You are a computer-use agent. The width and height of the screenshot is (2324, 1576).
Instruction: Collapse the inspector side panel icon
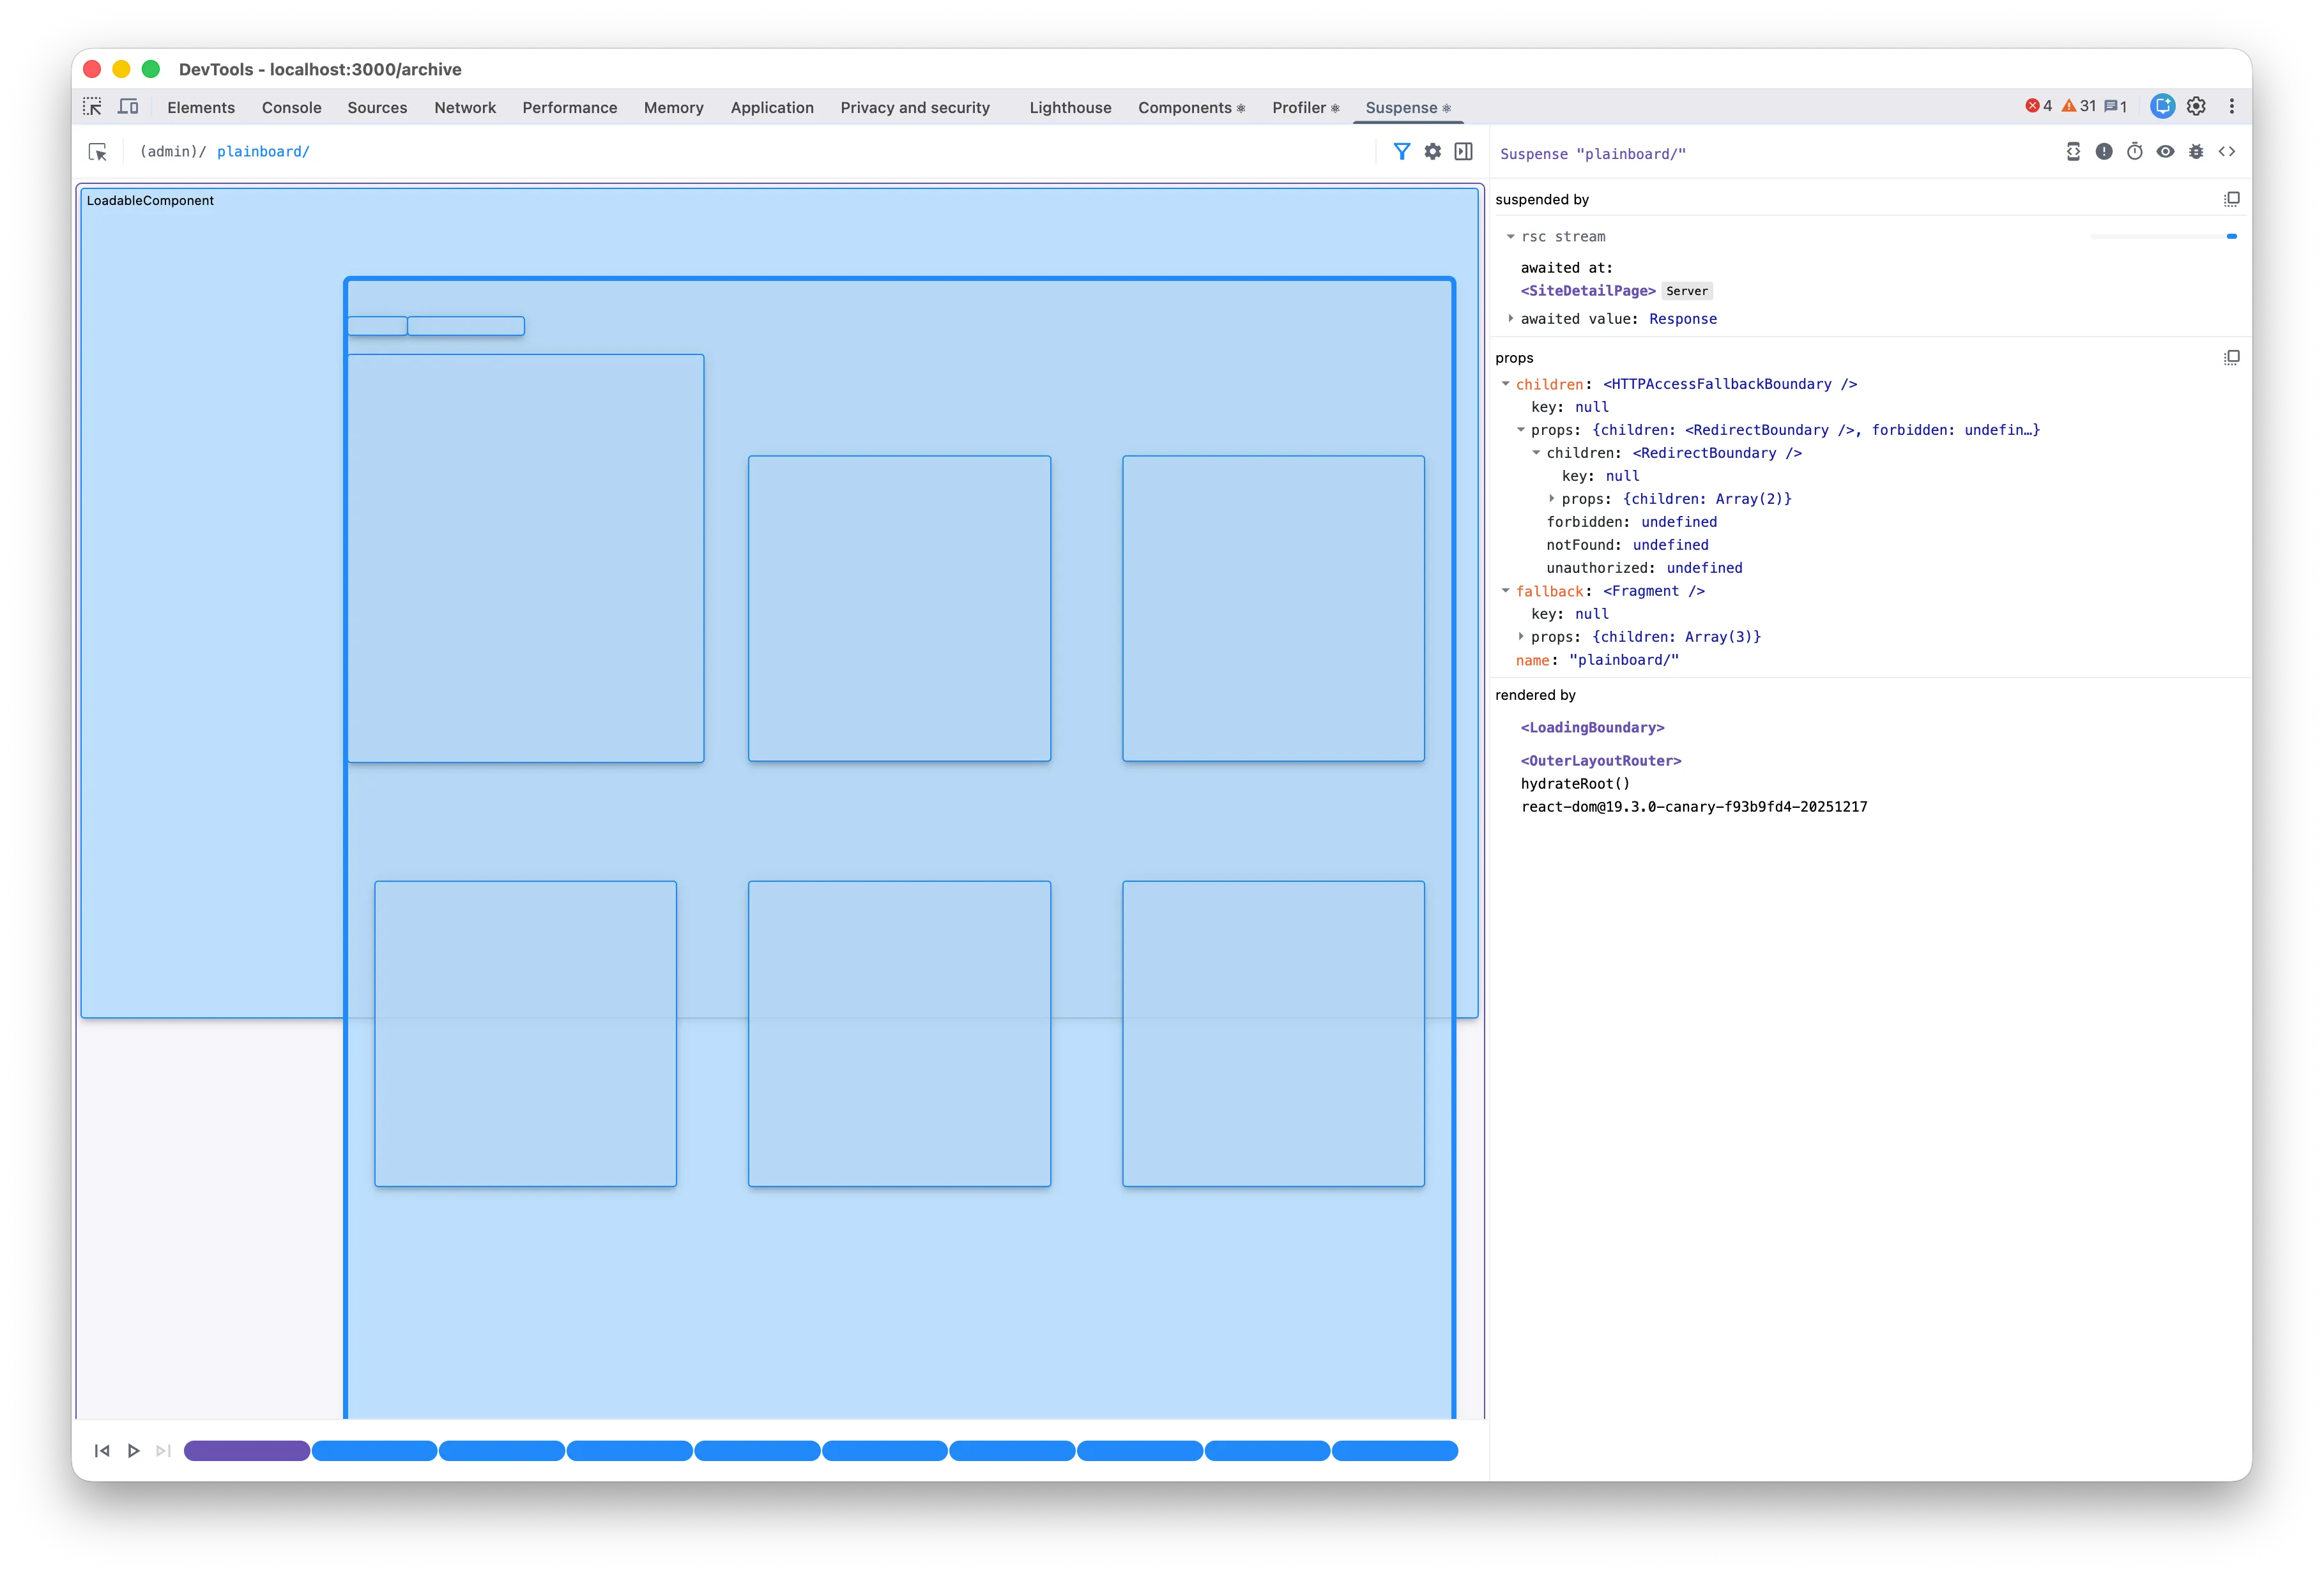click(x=1464, y=152)
